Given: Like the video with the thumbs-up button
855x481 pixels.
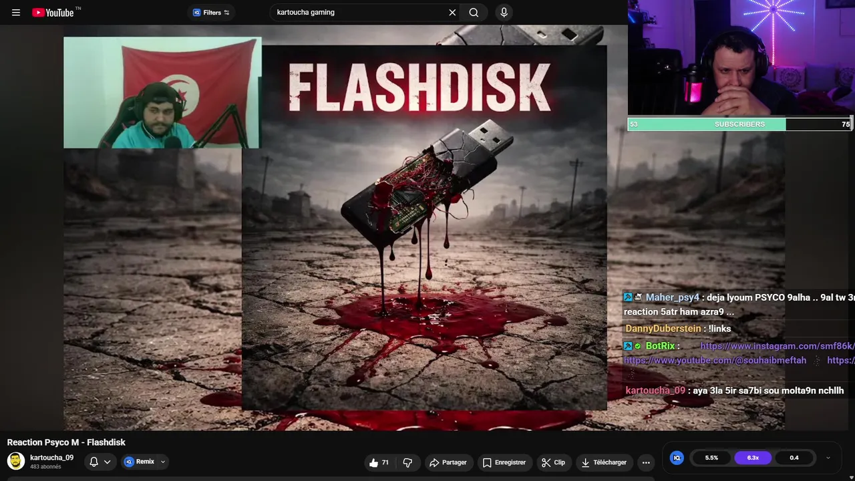Looking at the screenshot, I should tap(378, 462).
